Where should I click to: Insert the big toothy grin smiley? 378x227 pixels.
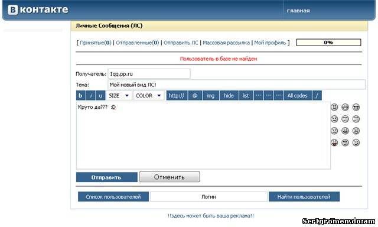345,107
